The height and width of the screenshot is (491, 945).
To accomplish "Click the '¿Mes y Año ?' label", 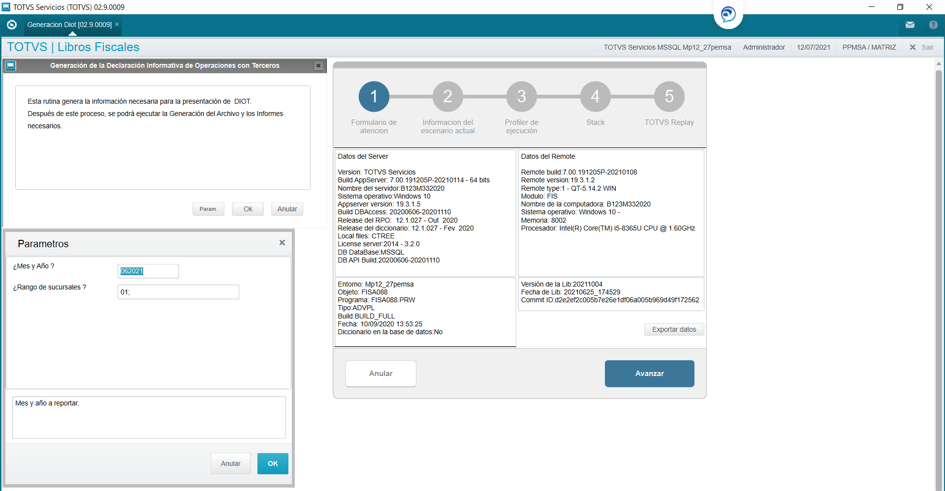I will pos(33,266).
